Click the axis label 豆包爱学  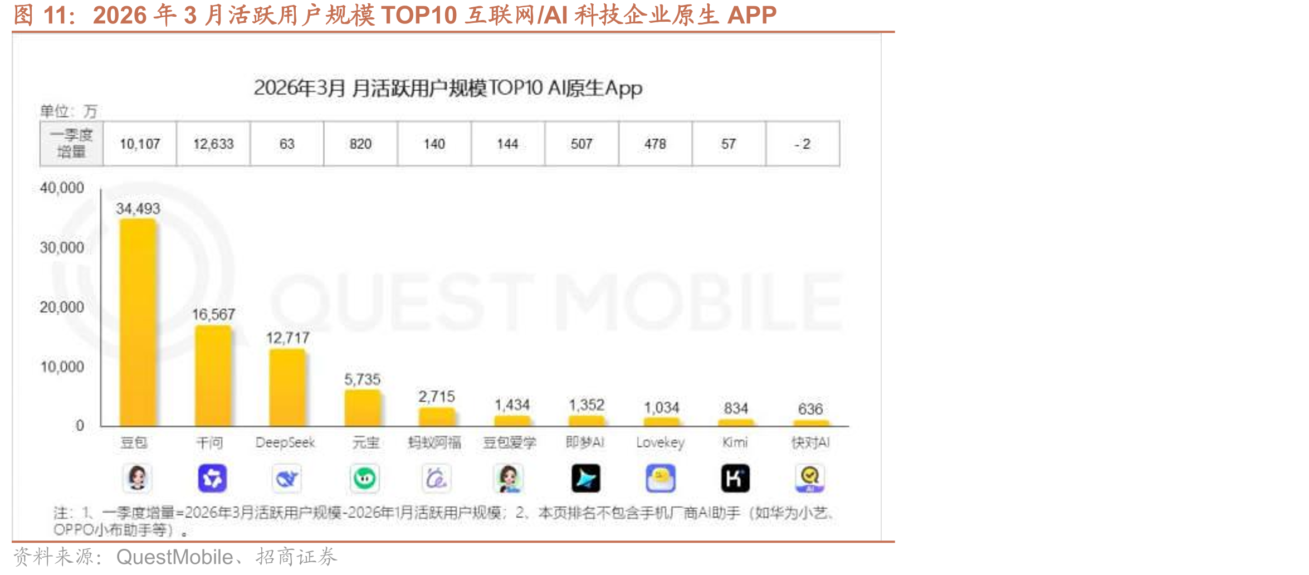[x=509, y=443]
